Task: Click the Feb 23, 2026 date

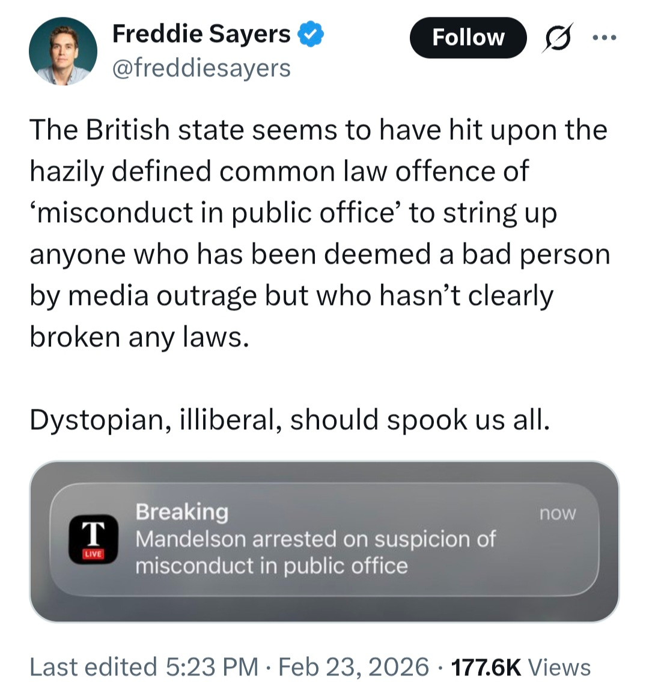Action: coord(354,667)
